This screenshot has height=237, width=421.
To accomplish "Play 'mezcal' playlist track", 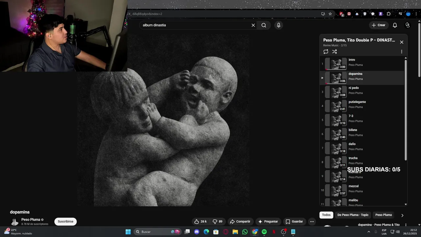I will (362, 190).
